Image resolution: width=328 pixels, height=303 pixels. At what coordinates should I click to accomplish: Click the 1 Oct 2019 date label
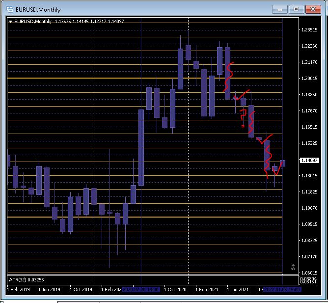81,290
